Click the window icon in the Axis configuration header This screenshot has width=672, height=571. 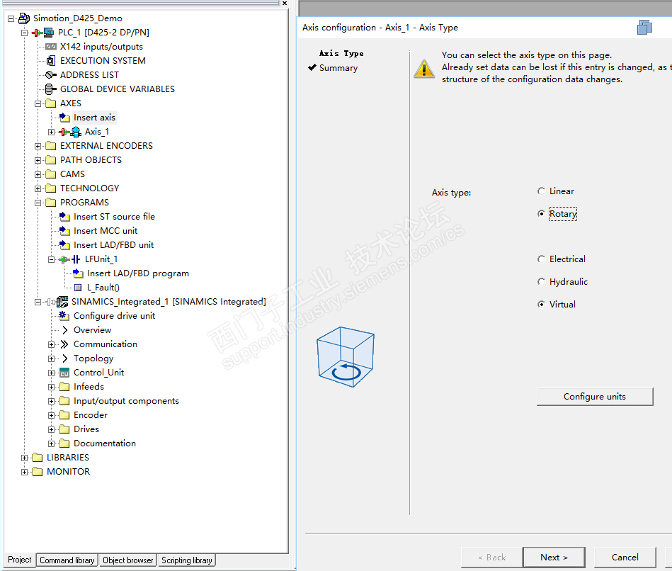coord(644,28)
